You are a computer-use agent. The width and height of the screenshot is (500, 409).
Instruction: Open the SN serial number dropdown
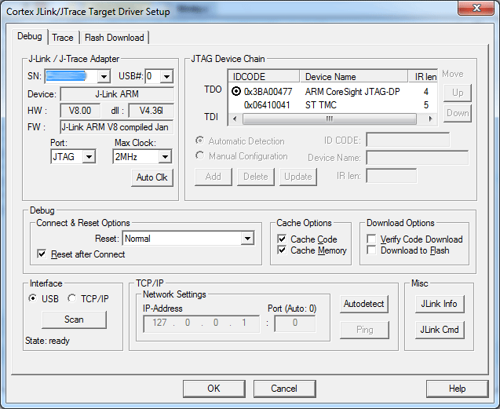(x=104, y=77)
